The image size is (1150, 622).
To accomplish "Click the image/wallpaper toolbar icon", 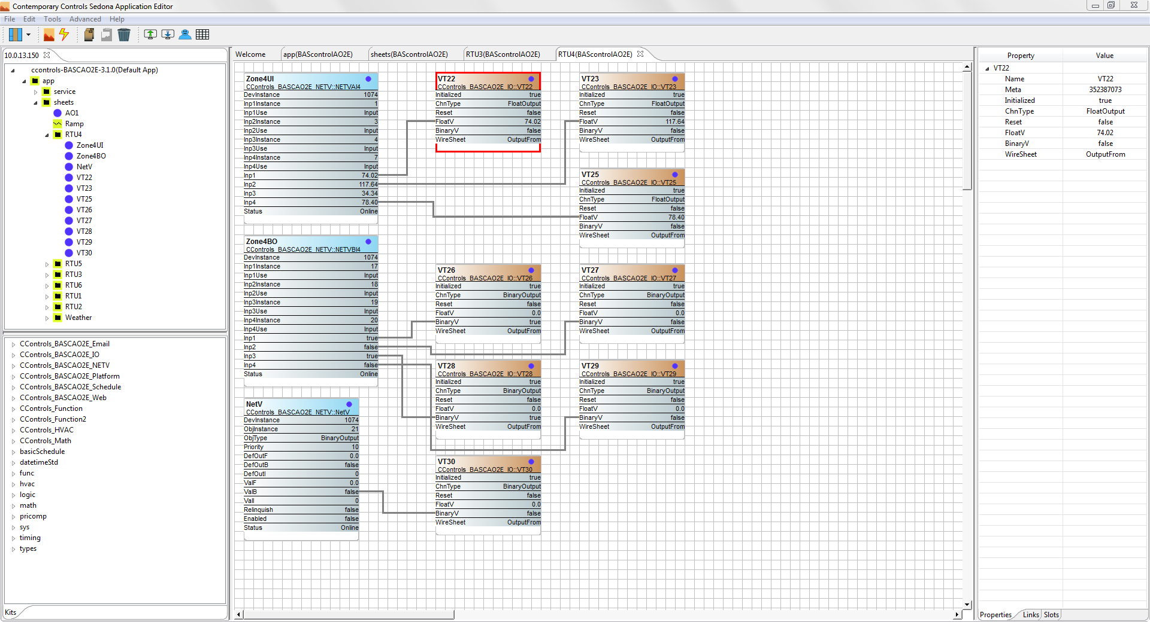I will 49,34.
